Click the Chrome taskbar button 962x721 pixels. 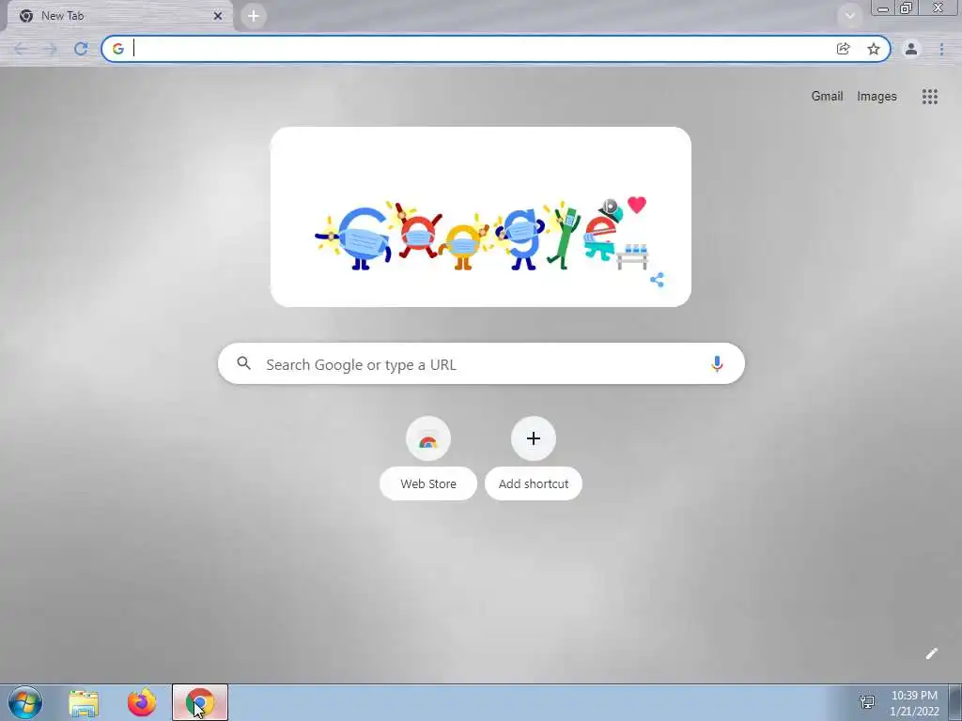point(200,702)
